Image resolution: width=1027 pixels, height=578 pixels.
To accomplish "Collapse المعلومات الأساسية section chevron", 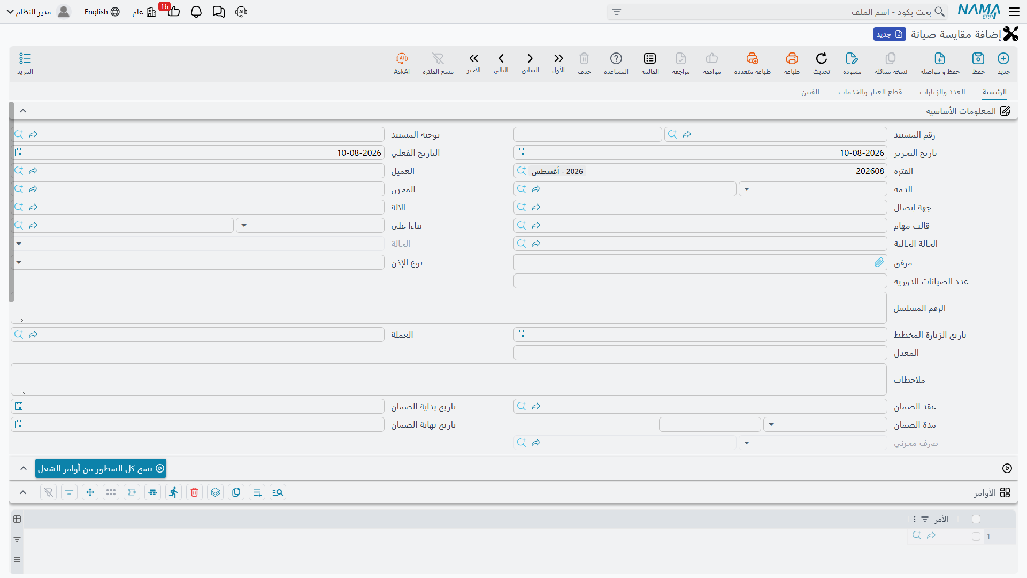I will tap(23, 111).
